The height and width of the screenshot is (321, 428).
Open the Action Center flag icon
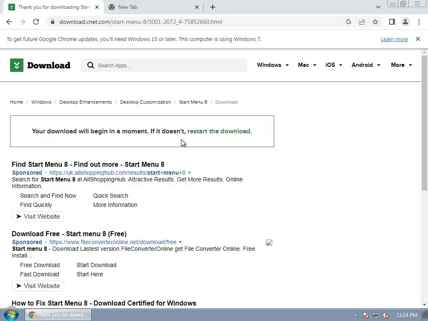[x=366, y=315]
